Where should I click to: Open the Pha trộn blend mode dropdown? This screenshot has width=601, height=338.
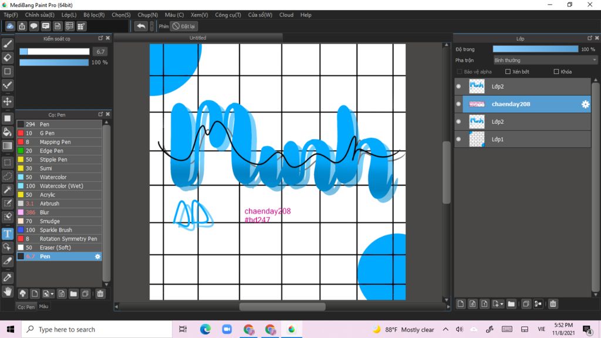(545, 60)
